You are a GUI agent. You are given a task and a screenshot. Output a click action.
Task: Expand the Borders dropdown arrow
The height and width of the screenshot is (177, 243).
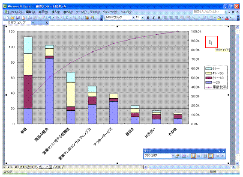coord(215,18)
